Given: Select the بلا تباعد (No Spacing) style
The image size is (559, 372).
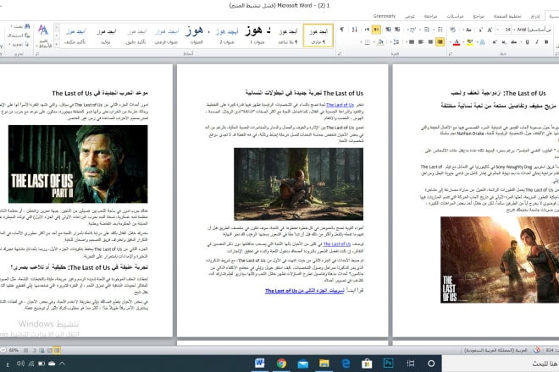Looking at the screenshot, I should point(288,36).
